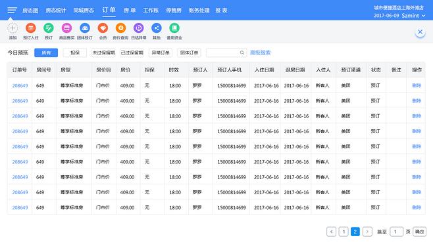This screenshot has height=244, width=433.
Task: Click the 入住日期 column header
Action: pos(265,70)
